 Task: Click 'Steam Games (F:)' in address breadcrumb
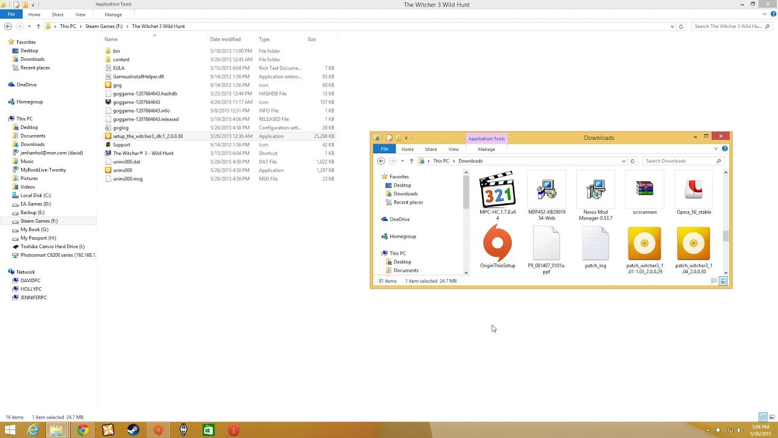click(x=104, y=26)
